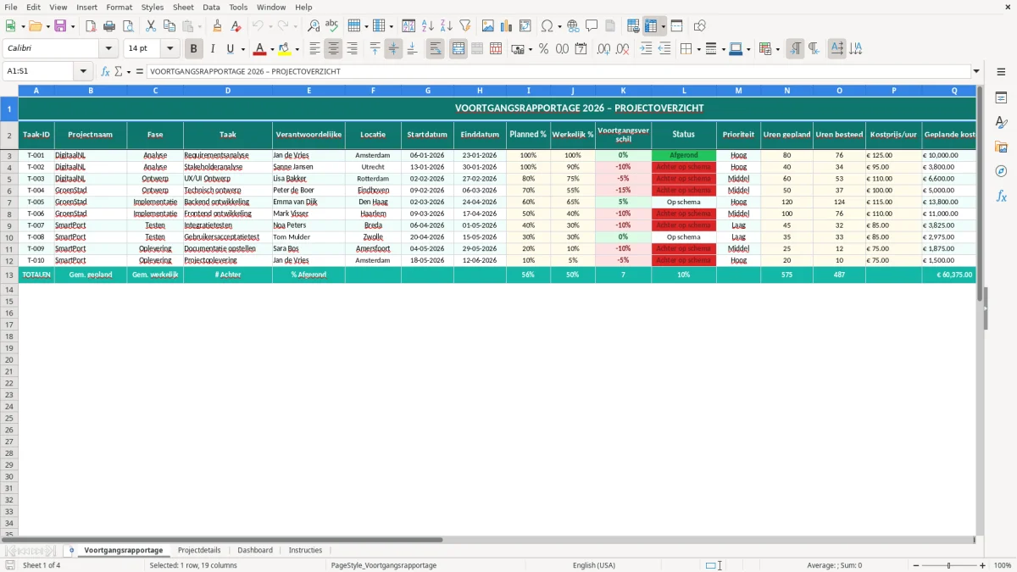Click Insert Comment icon
Viewport: 1017px width, 572px height.
click(x=592, y=26)
